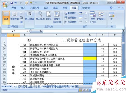The width and height of the screenshot is (126, 93).
Task: Click blue cell D35 beside item 32
Action: tap(90, 45)
